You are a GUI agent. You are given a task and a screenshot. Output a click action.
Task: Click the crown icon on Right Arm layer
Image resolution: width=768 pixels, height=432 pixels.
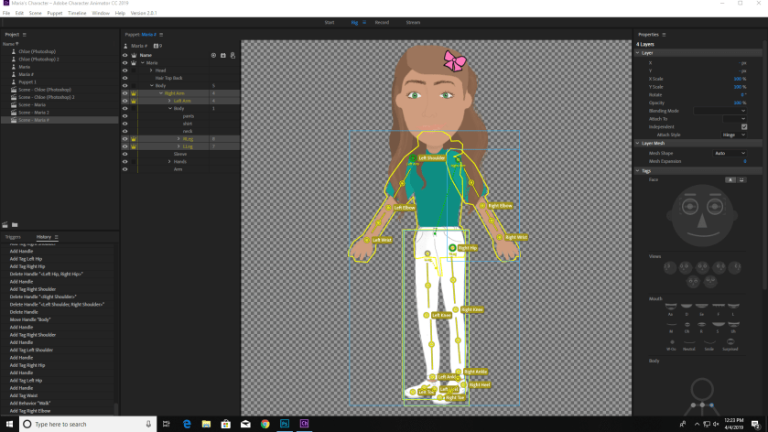[133, 93]
